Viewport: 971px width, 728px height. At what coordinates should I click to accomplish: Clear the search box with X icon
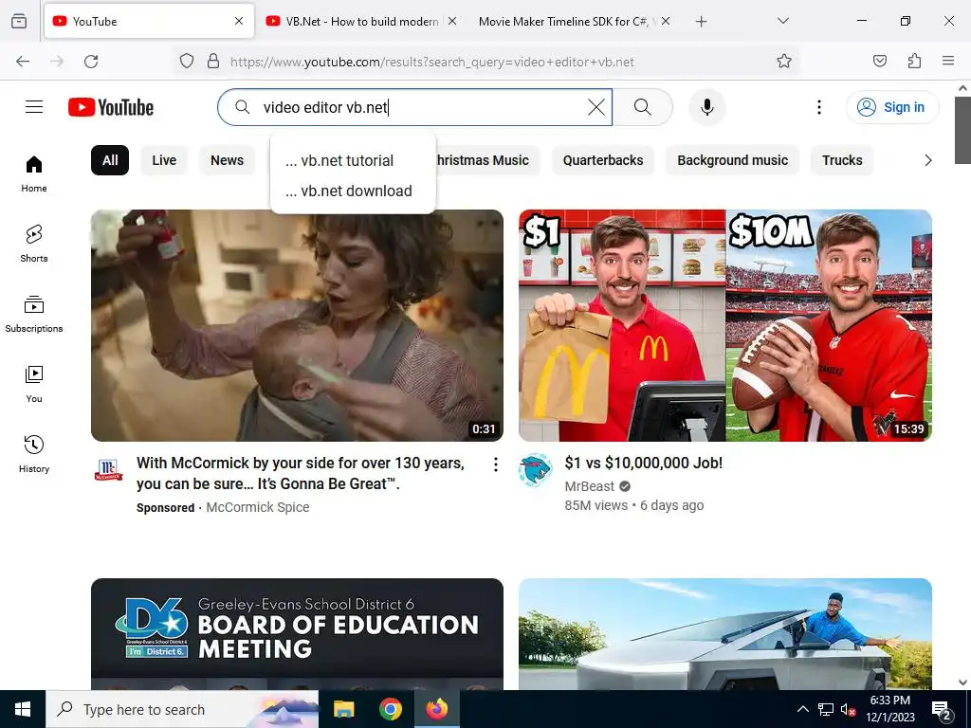[x=595, y=107]
